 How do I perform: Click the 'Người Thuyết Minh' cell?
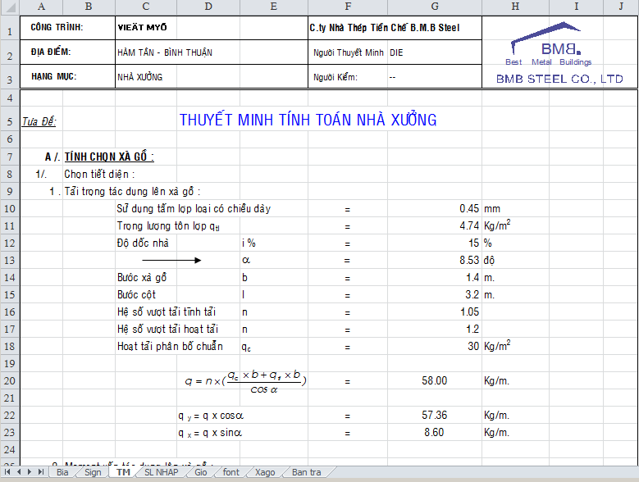tap(348, 52)
